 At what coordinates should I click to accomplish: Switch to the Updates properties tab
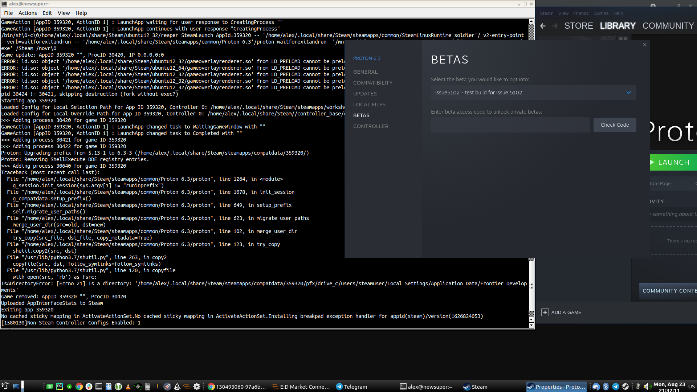[x=365, y=94]
